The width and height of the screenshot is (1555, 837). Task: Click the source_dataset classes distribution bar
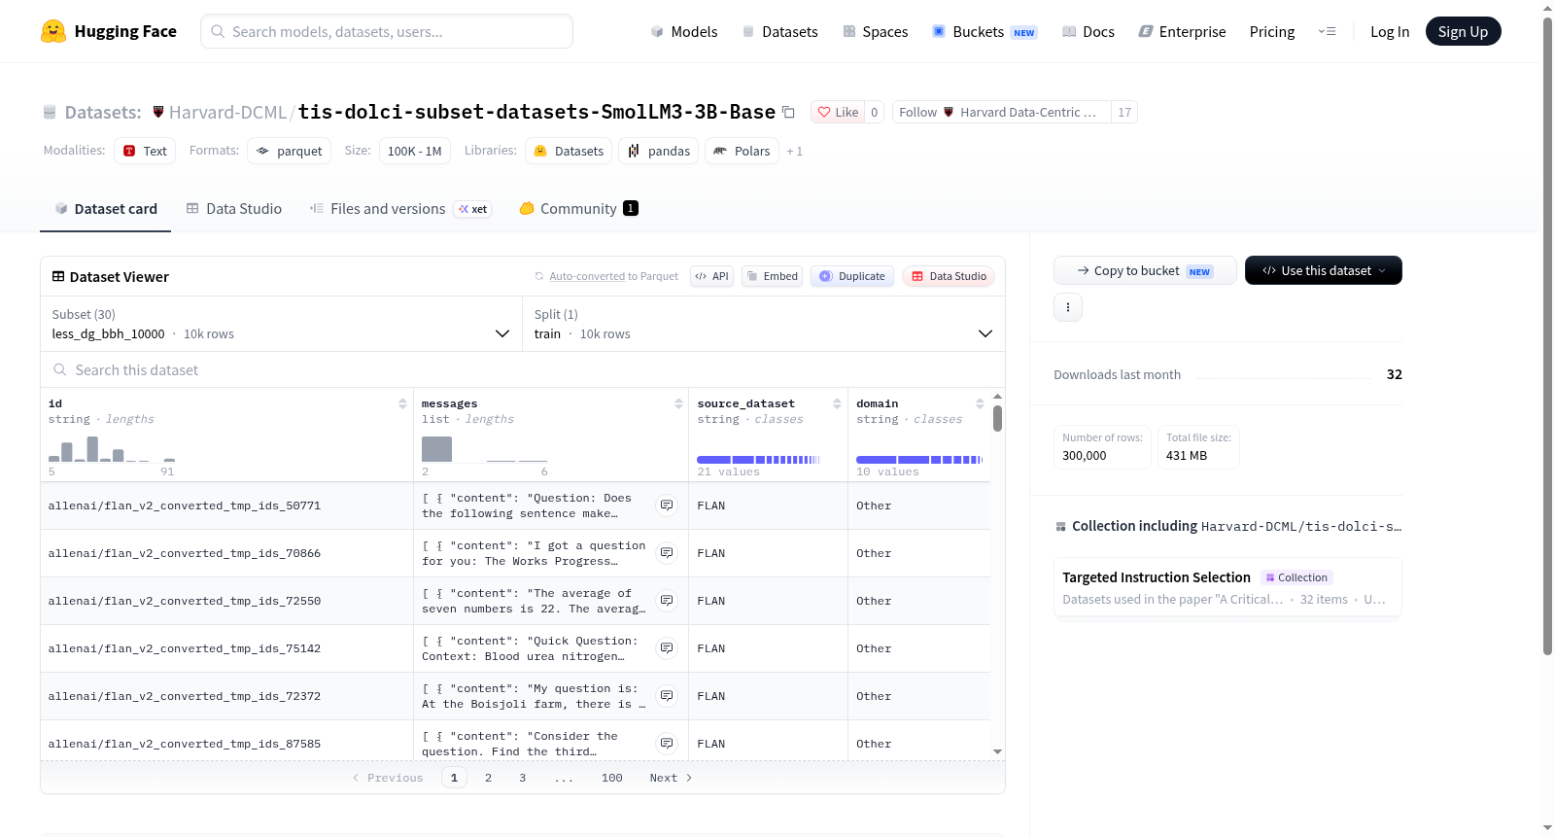[x=759, y=459]
